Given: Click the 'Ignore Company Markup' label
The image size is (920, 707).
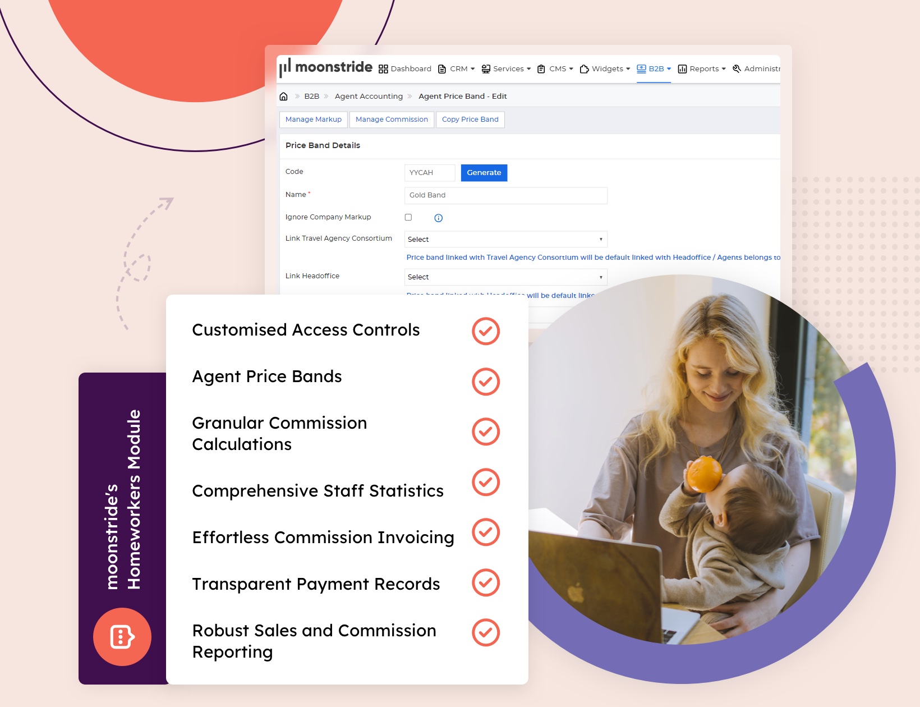Looking at the screenshot, I should pos(328,217).
